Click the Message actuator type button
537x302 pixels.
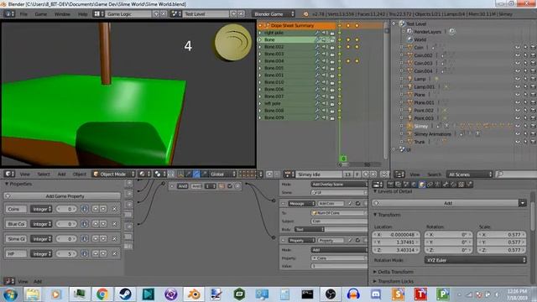301,203
